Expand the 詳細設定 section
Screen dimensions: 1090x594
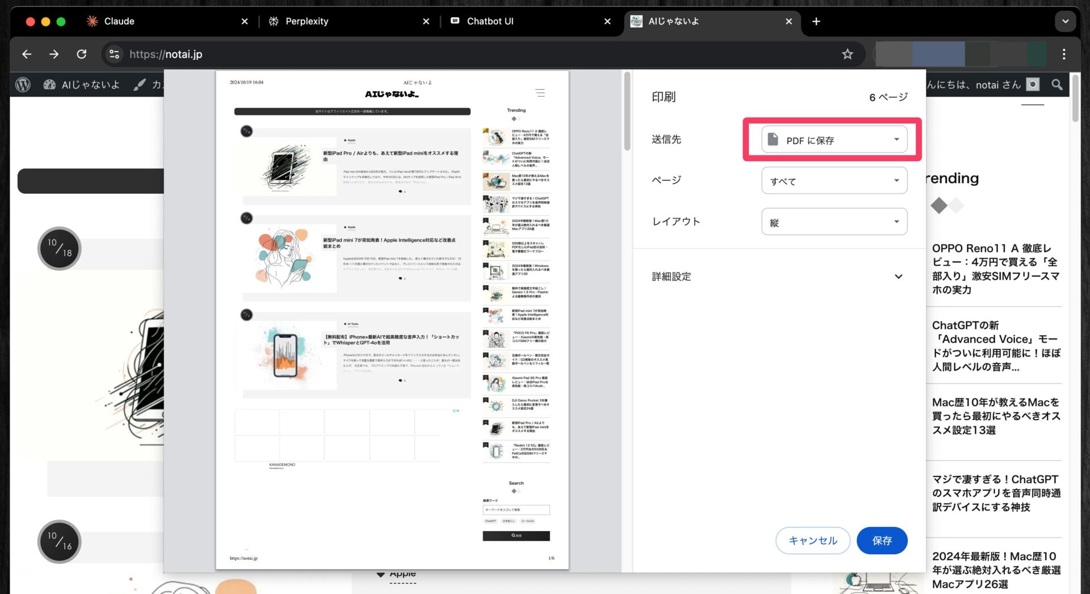coord(898,277)
